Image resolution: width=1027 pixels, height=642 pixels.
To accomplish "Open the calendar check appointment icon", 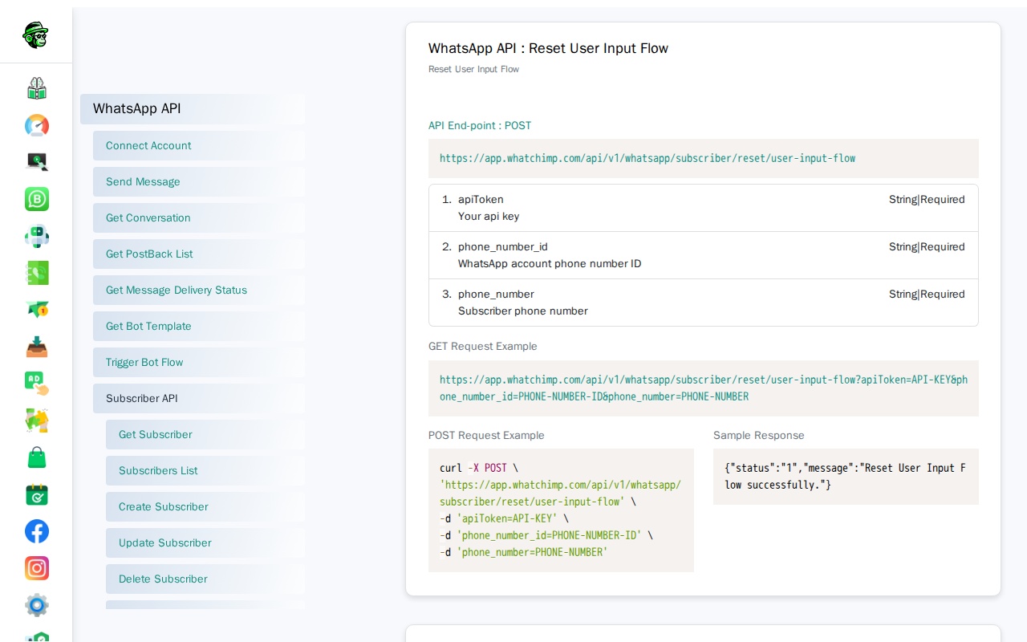I will pyautogui.click(x=37, y=494).
